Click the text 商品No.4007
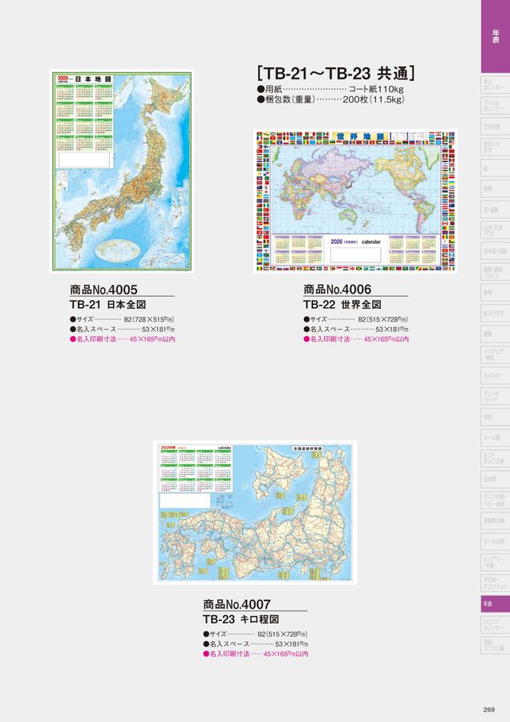Viewport: 510px width, 722px height. [237, 604]
